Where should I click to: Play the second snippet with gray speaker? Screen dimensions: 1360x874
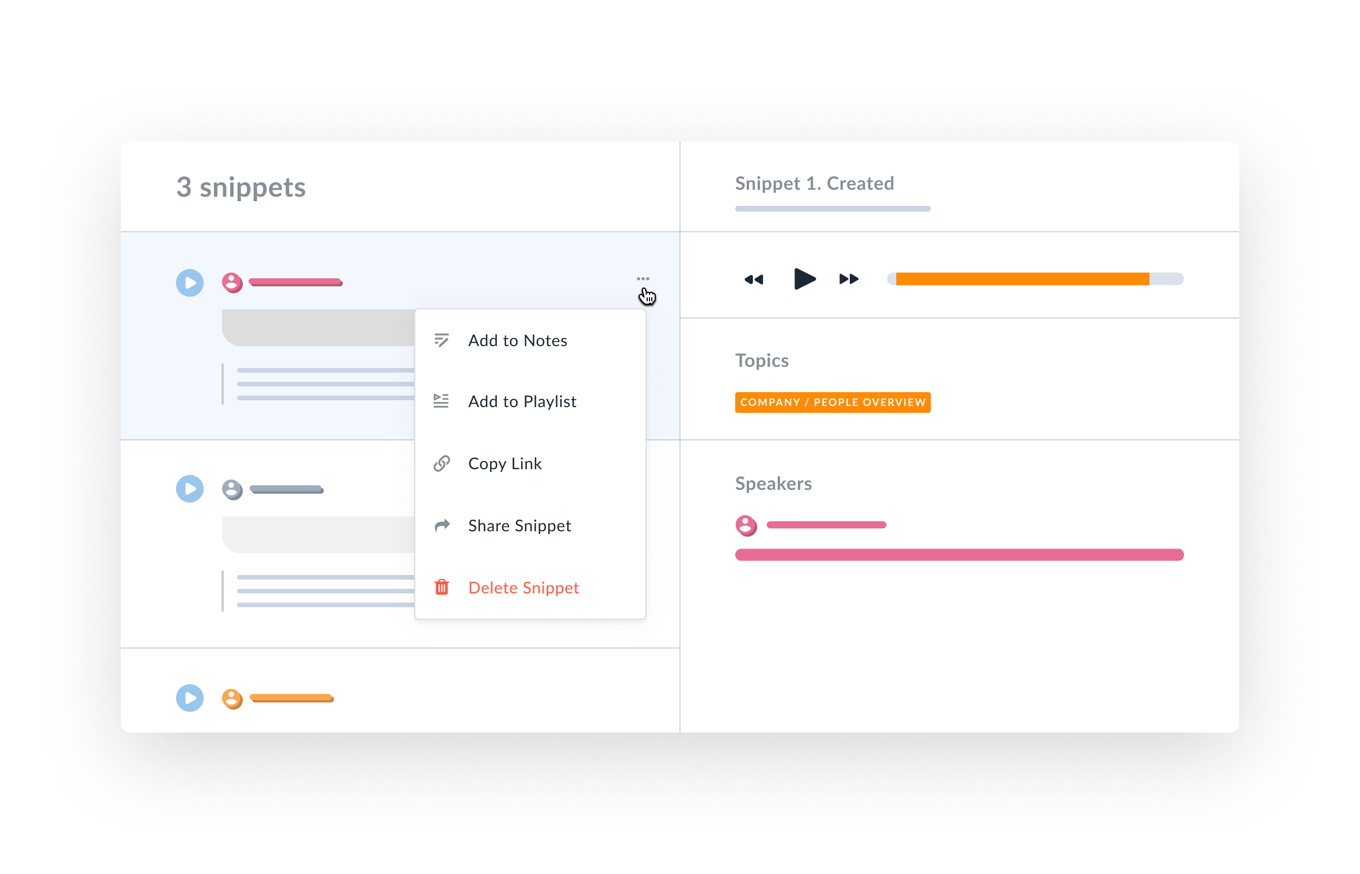190,489
